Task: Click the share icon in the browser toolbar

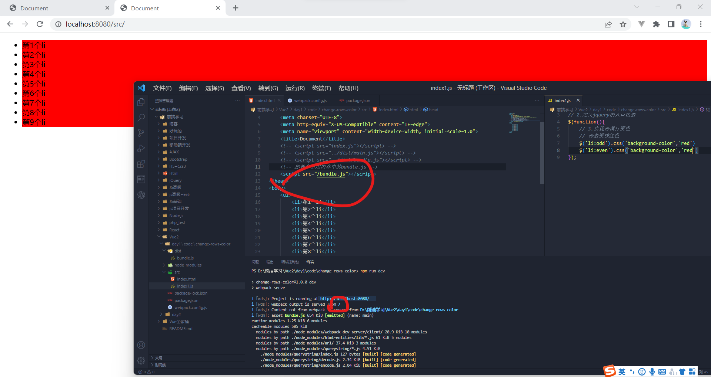Action: (x=608, y=24)
